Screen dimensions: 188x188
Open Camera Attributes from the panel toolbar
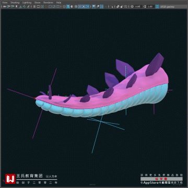click(x=13, y=7)
